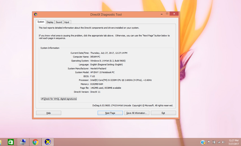Click the 'System Manufacturer:' label
Image resolution: width=241 pixels, height=146 pixels.
coord(78,68)
